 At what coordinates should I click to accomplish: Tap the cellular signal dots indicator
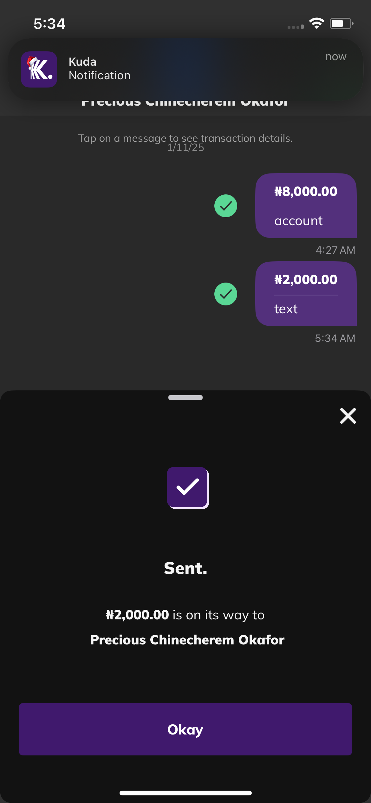pos(295,27)
